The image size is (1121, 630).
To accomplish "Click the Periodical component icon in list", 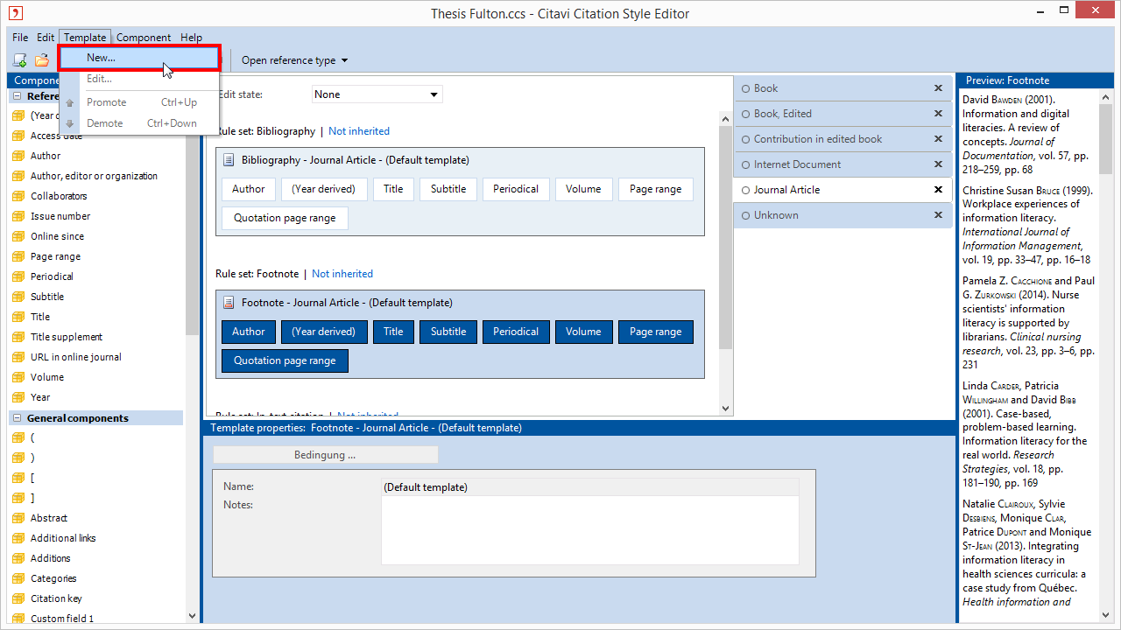I will (x=18, y=276).
